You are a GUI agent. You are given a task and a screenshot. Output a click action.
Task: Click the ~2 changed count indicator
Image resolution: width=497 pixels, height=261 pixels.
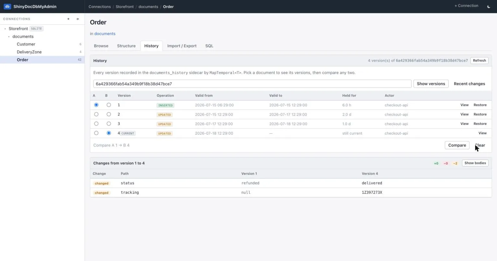point(455,163)
